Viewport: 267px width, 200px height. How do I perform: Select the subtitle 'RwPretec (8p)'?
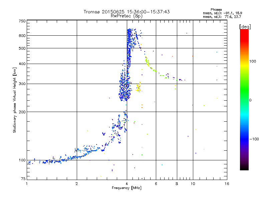pyautogui.click(x=126, y=16)
